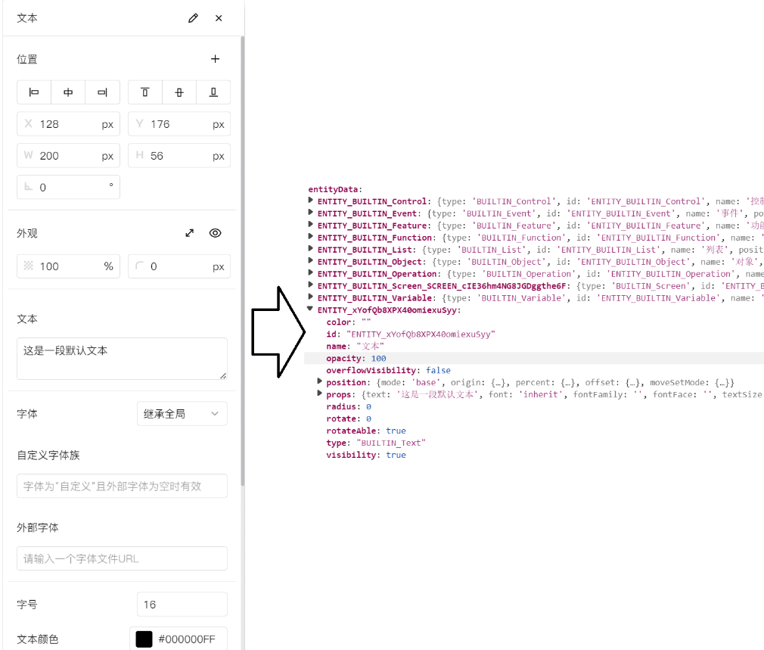Screen dimensions: 764x650
Task: Align element to top edge
Action: (145, 92)
